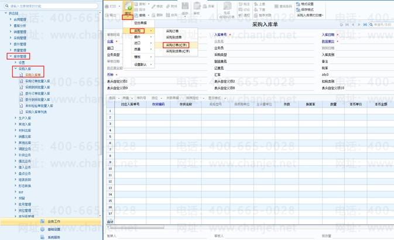Open 采购入库单列表 in the navigation tree

pos(36,112)
